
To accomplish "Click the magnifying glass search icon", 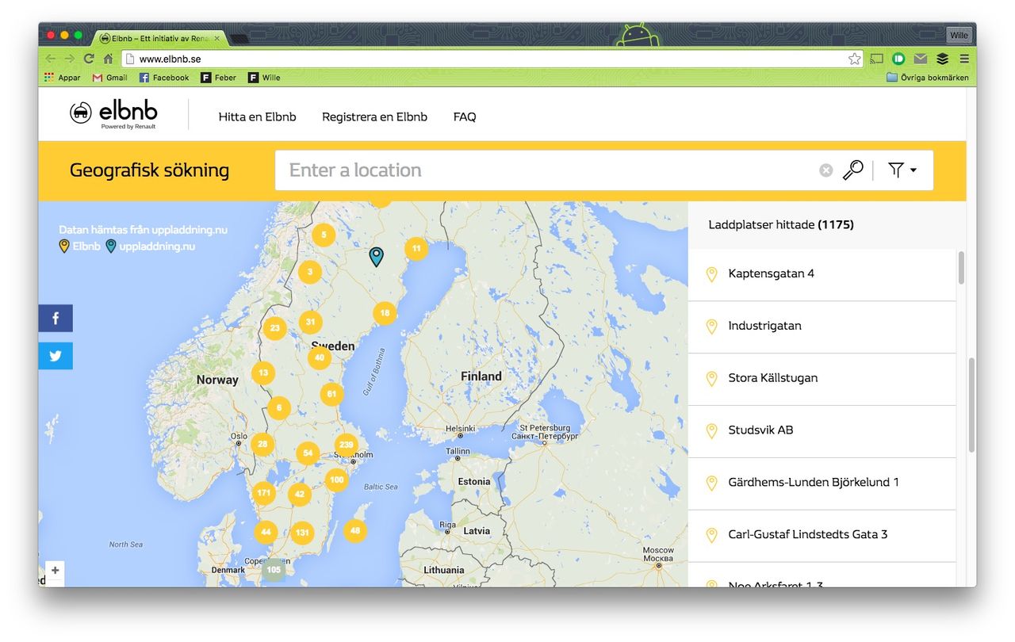I will coord(852,170).
